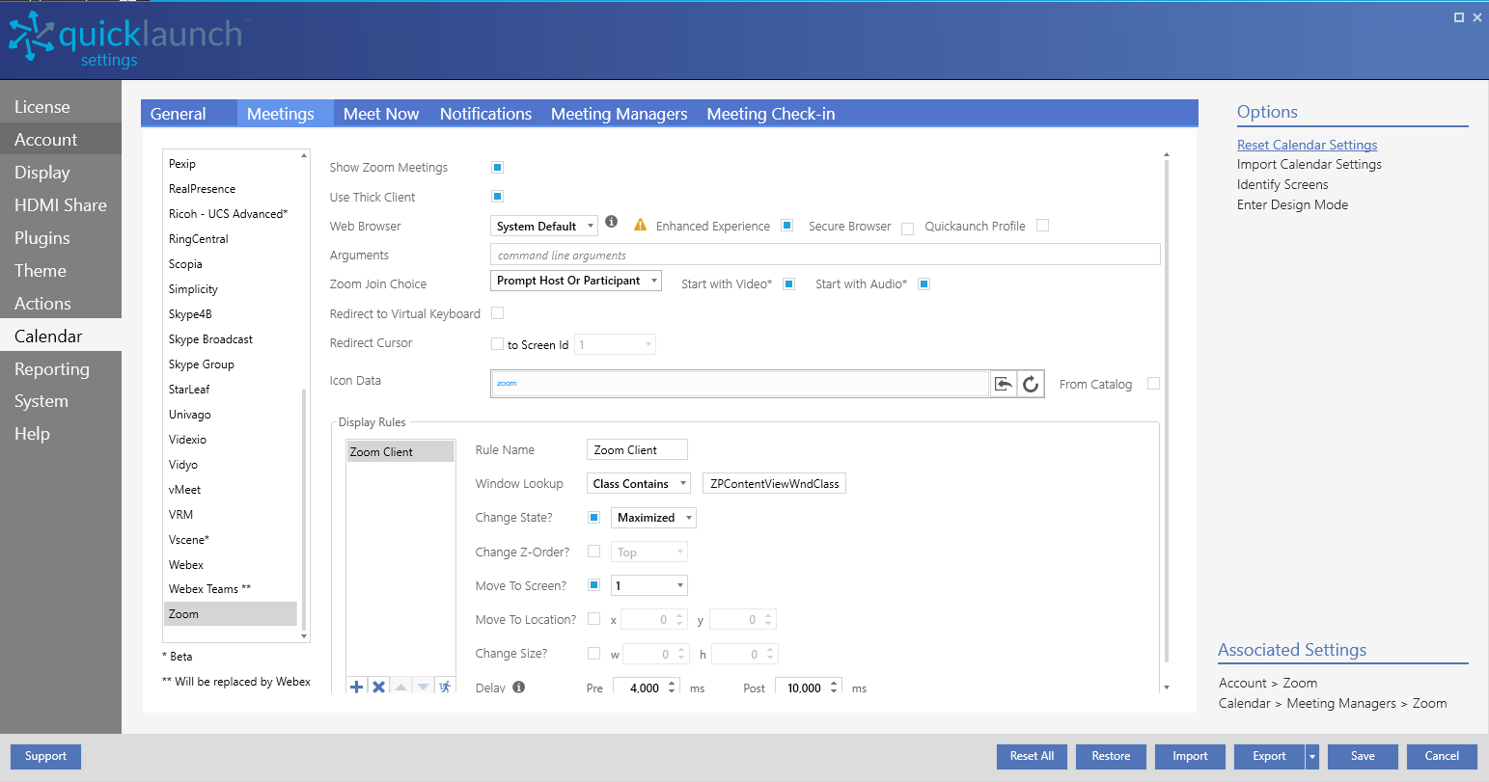Run a test of the display rule
This screenshot has height=782, width=1489.
[445, 687]
